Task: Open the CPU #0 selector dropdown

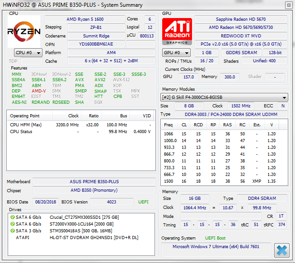Action: click(x=28, y=53)
